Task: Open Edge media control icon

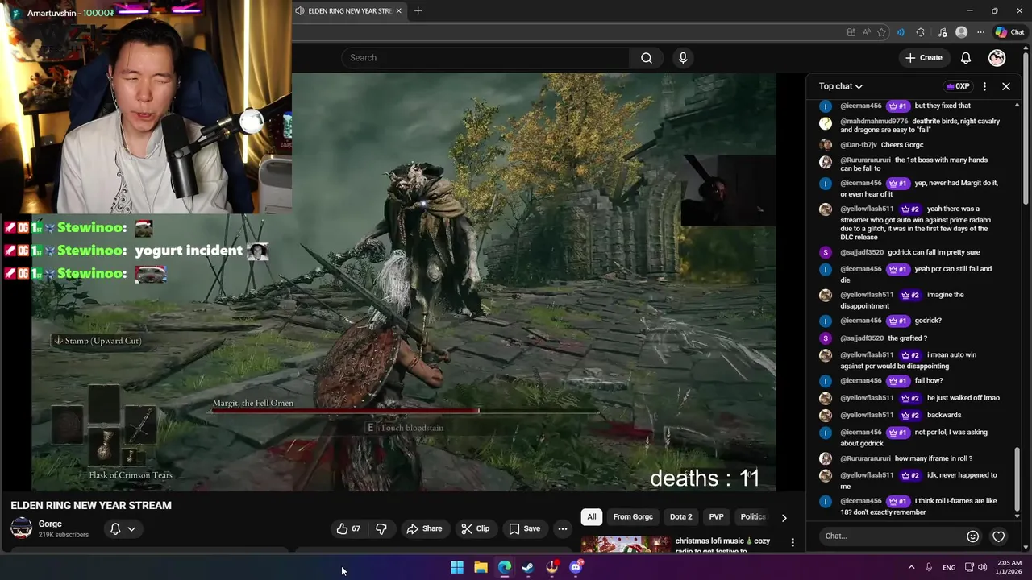Action: pyautogui.click(x=943, y=32)
